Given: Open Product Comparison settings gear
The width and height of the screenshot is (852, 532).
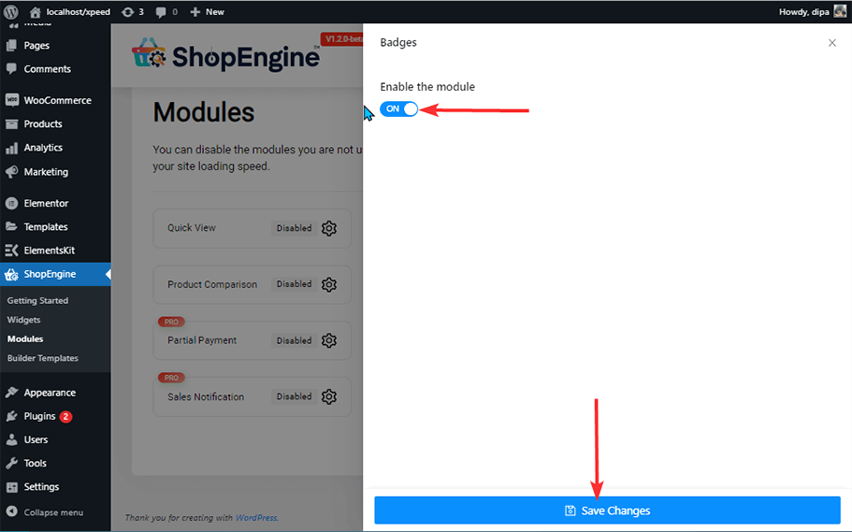Looking at the screenshot, I should click(329, 284).
